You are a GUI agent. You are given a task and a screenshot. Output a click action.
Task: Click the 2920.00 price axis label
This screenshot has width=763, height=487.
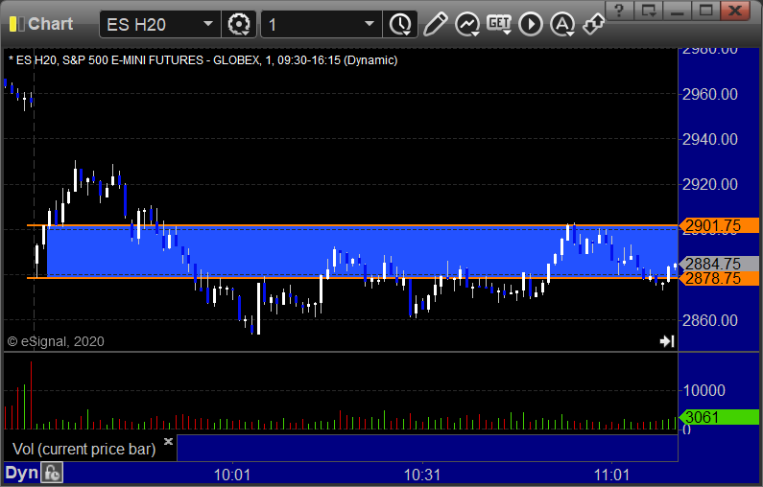pyautogui.click(x=710, y=184)
